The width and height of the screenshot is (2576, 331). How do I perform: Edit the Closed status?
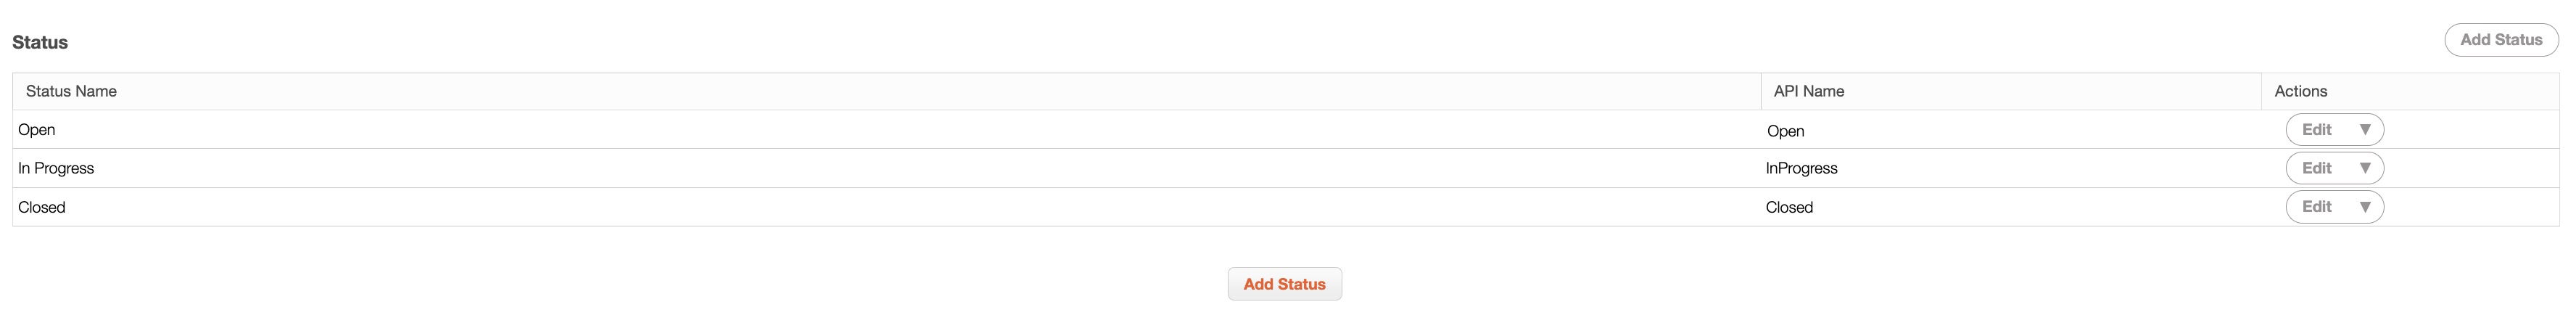(x=2316, y=207)
